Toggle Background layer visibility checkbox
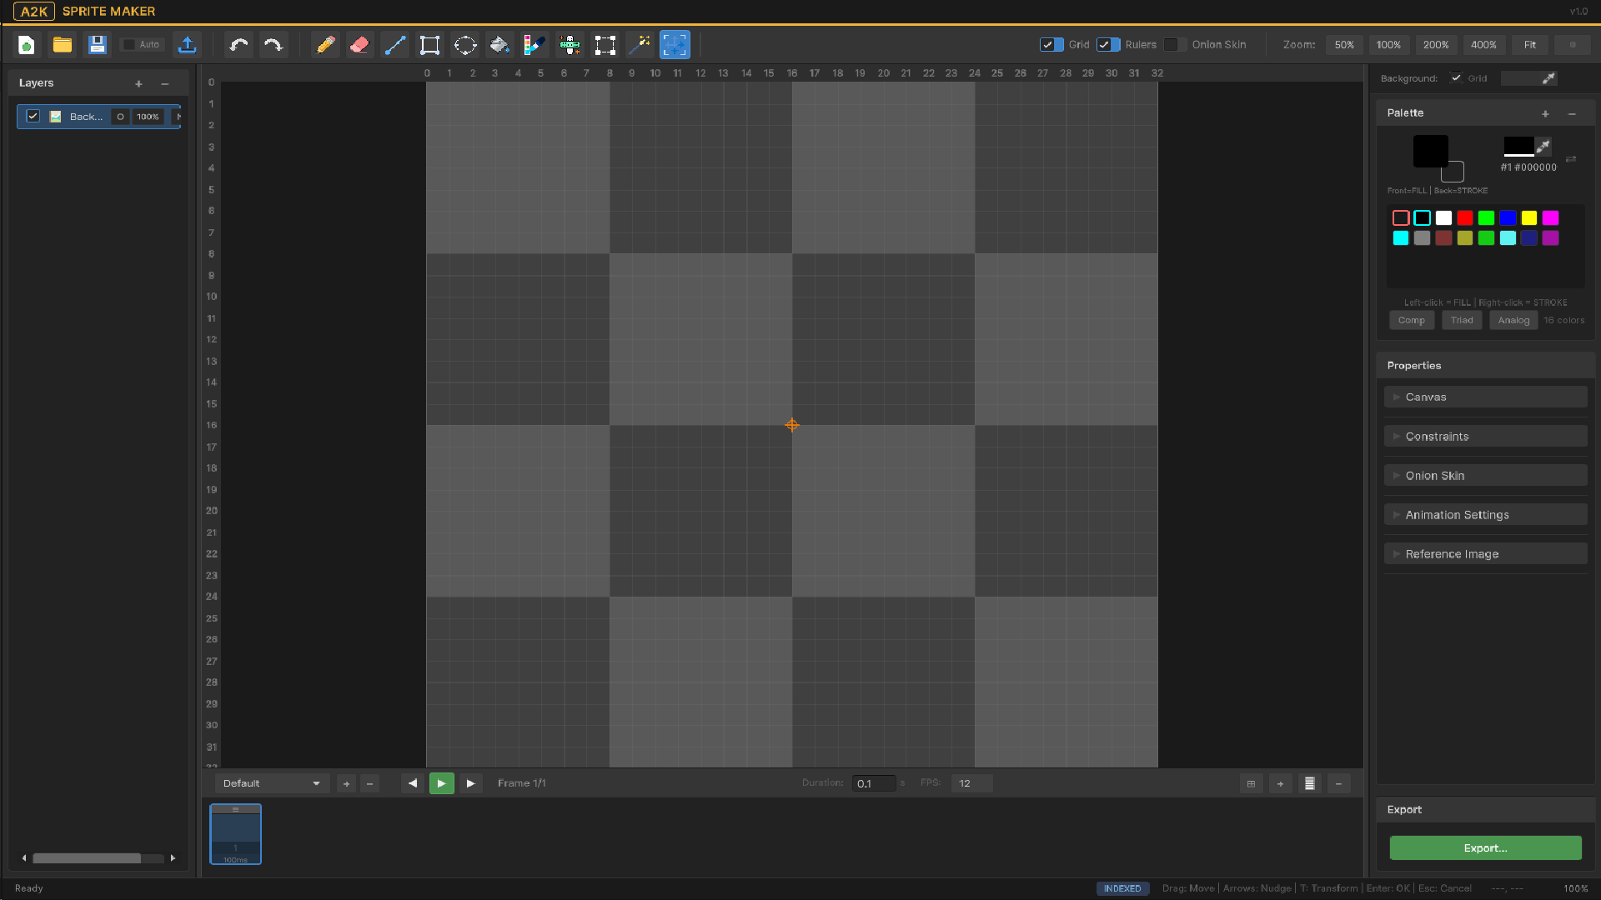1601x900 pixels. click(x=33, y=117)
